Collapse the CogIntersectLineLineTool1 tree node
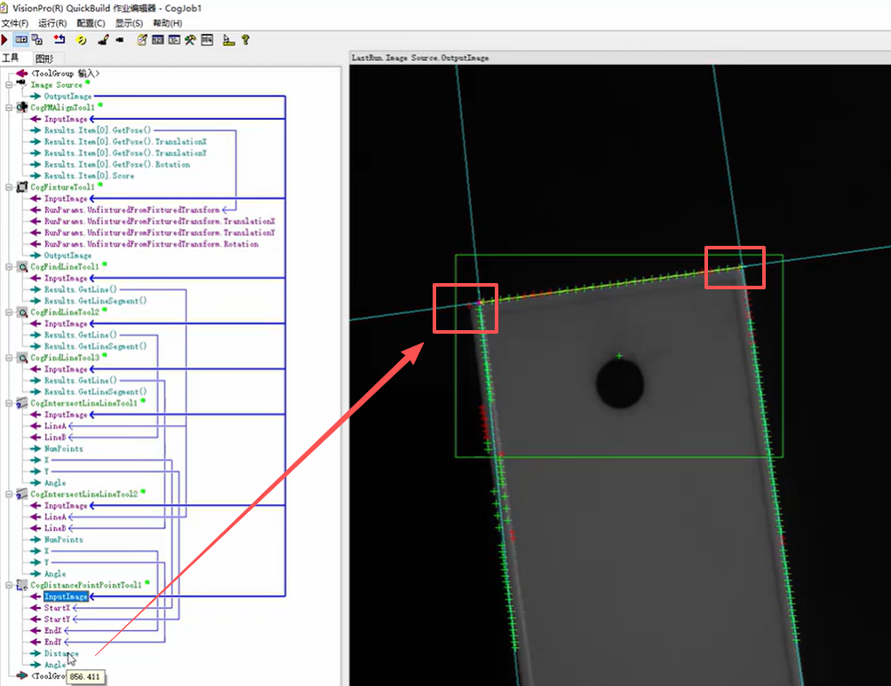 tap(9, 403)
